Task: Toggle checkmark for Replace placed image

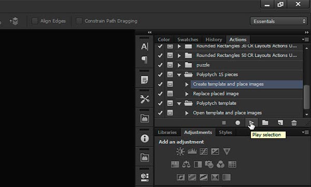Action: click(x=160, y=94)
